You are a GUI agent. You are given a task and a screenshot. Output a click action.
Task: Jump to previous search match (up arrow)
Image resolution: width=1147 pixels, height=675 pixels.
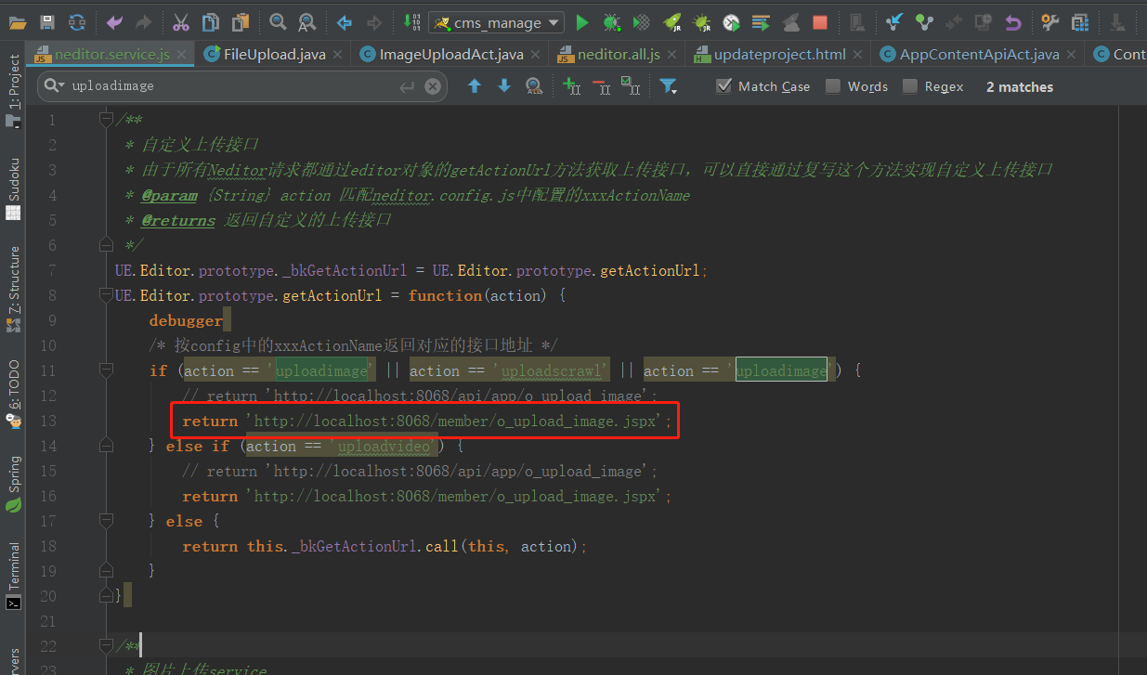pyautogui.click(x=475, y=86)
